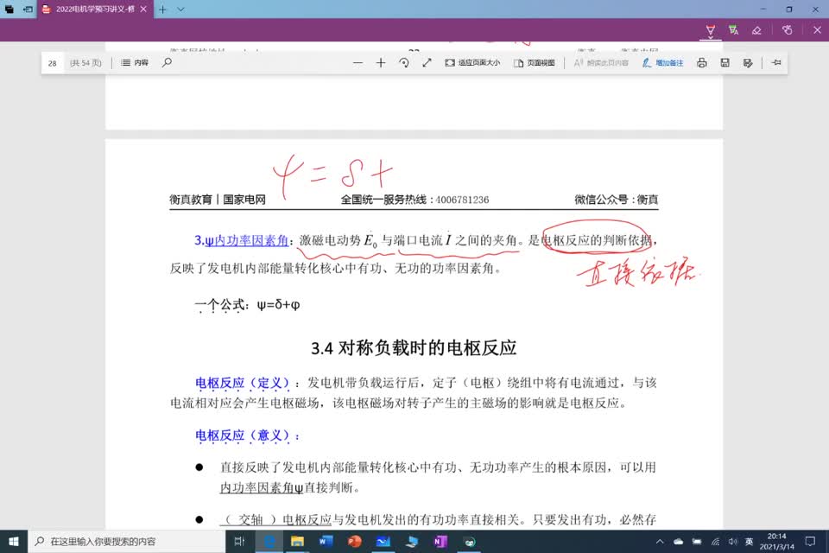Click the OneDrive cloud tray icon

679,542
